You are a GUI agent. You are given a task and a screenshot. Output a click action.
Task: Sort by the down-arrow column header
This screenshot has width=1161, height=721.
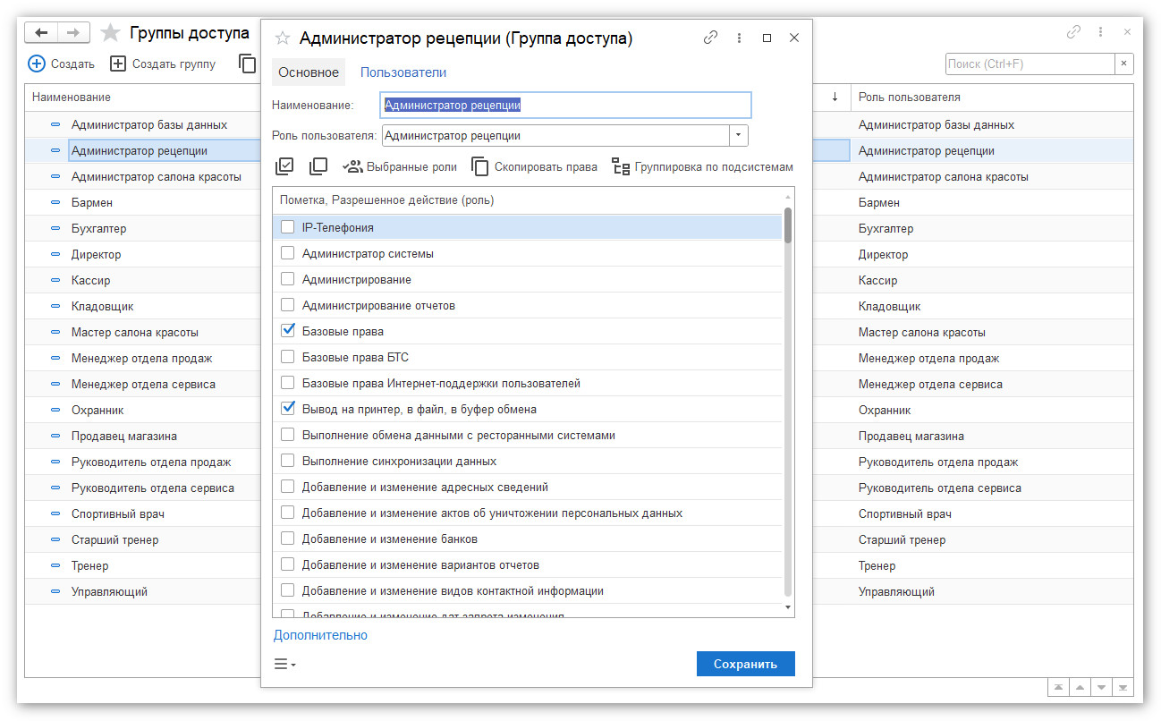(x=835, y=97)
